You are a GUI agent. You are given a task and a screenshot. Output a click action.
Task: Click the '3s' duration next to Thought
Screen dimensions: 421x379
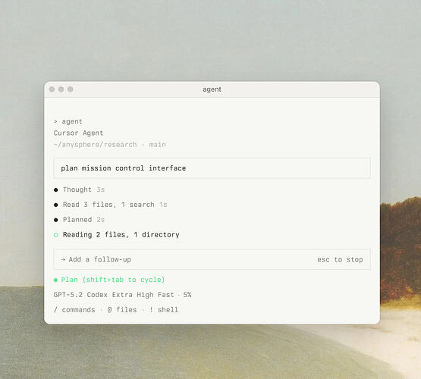[100, 189]
